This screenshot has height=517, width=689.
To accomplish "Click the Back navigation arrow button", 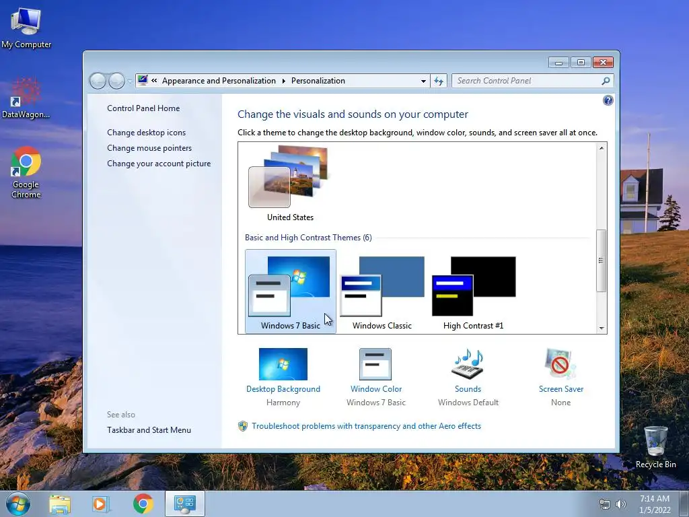I will [x=98, y=81].
